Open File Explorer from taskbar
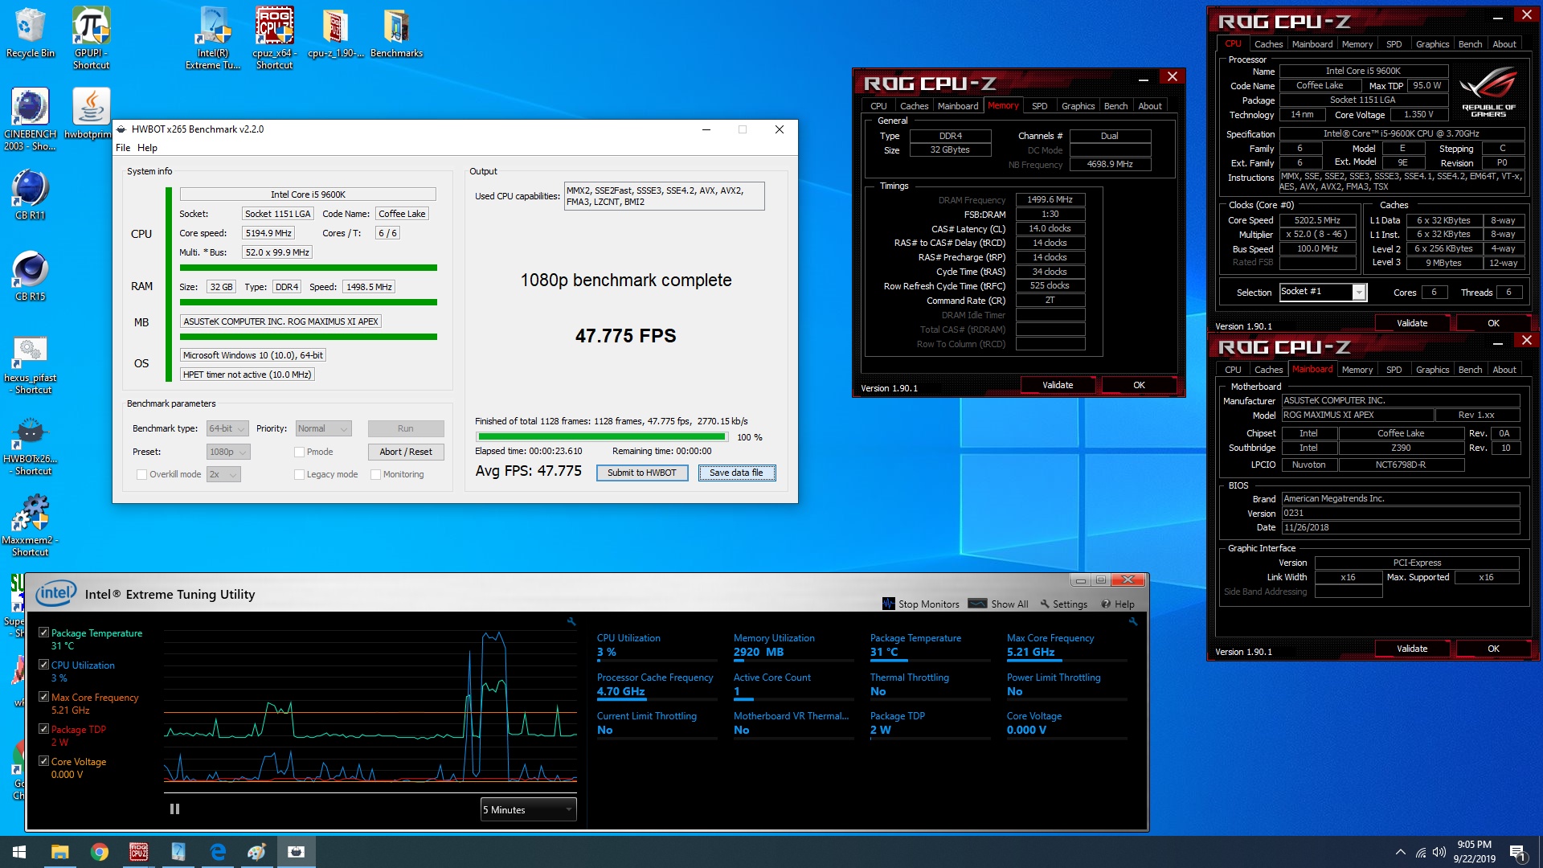Viewport: 1543px width, 868px height. (x=60, y=852)
